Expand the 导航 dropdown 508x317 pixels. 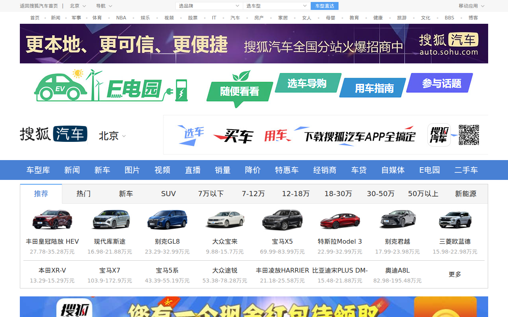(x=104, y=6)
